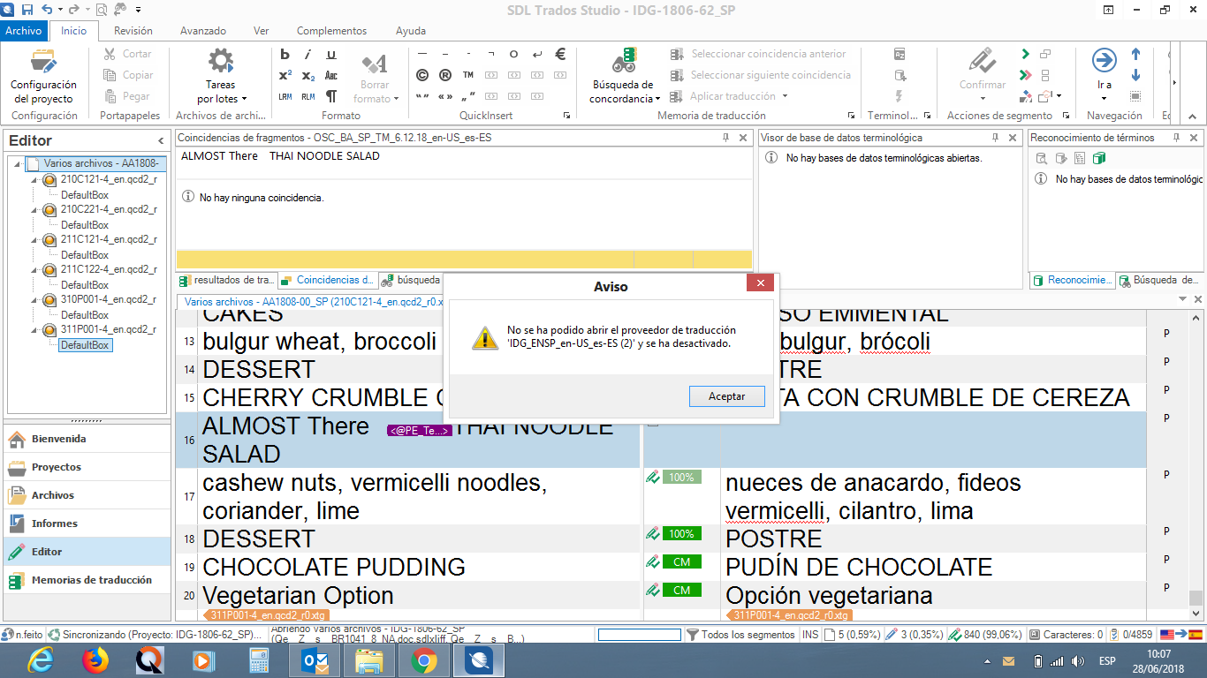The image size is (1207, 678).
Task: Insert euro sign from QuickInsert
Action: [559, 54]
